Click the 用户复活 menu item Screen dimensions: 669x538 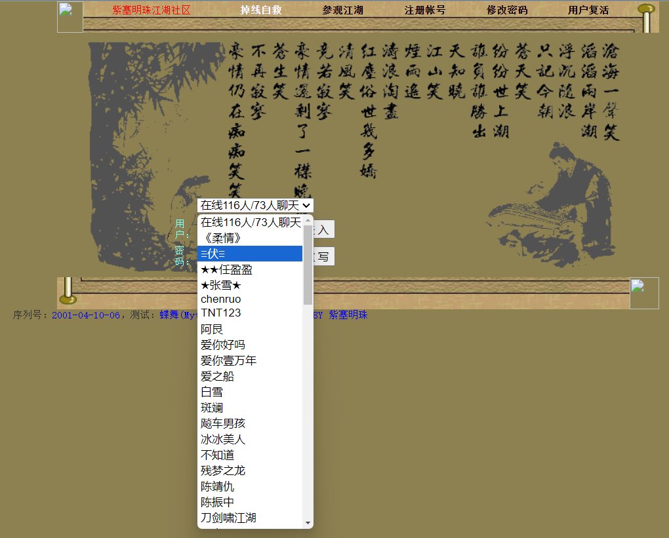pyautogui.click(x=588, y=10)
